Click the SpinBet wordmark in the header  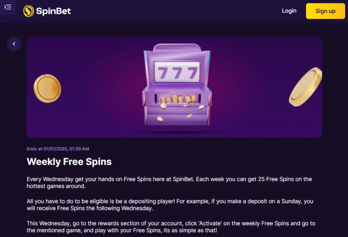click(x=53, y=11)
